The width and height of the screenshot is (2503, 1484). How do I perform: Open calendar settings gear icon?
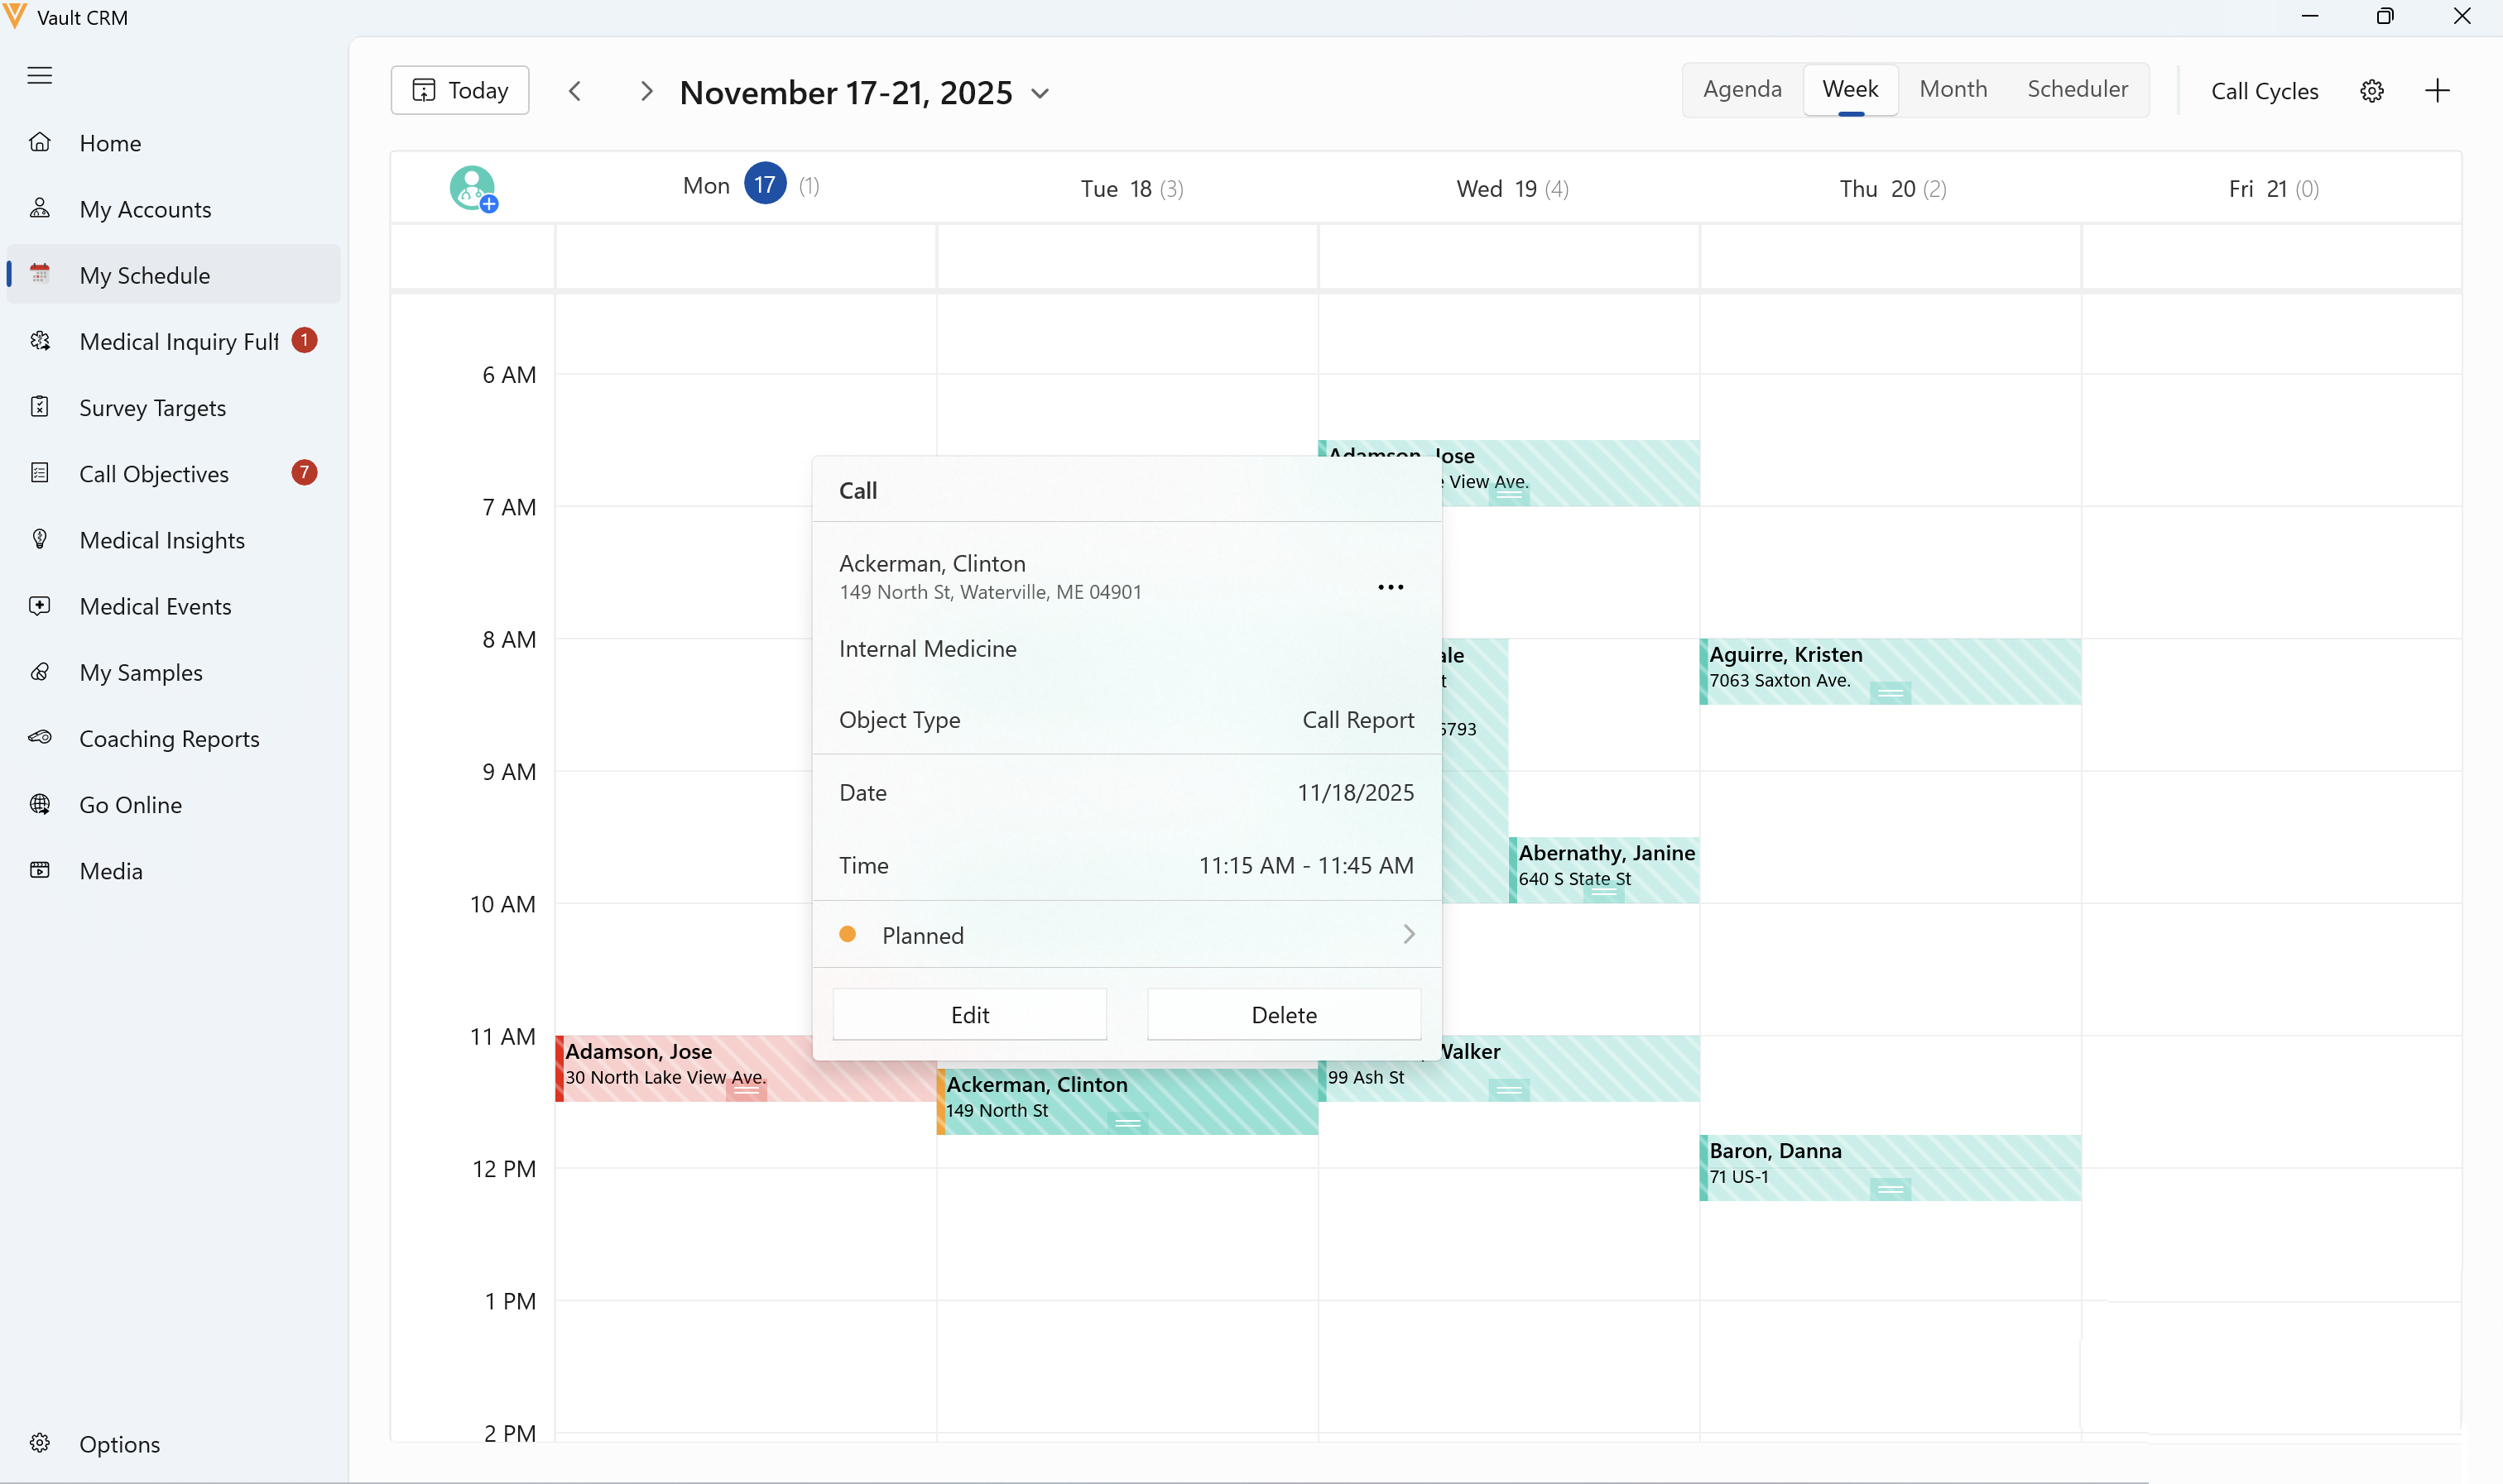[x=2371, y=91]
